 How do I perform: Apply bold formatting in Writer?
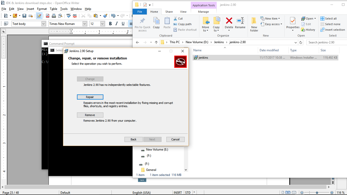point(110,23)
